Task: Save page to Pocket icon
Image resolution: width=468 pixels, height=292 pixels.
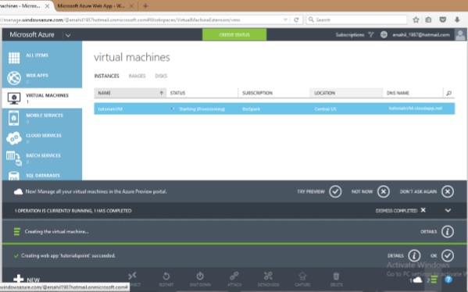Action: [x=443, y=20]
